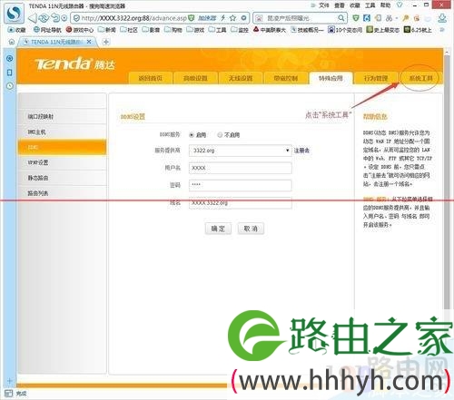Click the scissors screenshot tool icon
This screenshot has width=454, height=400.
click(x=389, y=18)
